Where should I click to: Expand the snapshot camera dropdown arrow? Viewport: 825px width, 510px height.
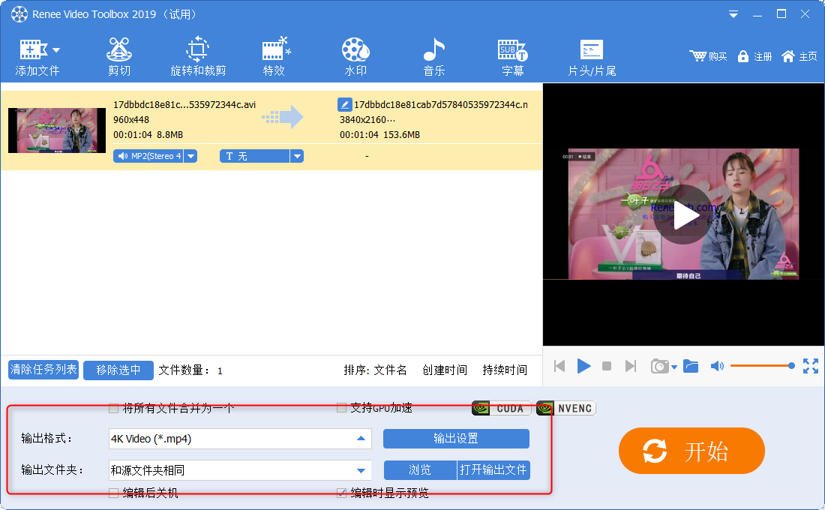[674, 367]
